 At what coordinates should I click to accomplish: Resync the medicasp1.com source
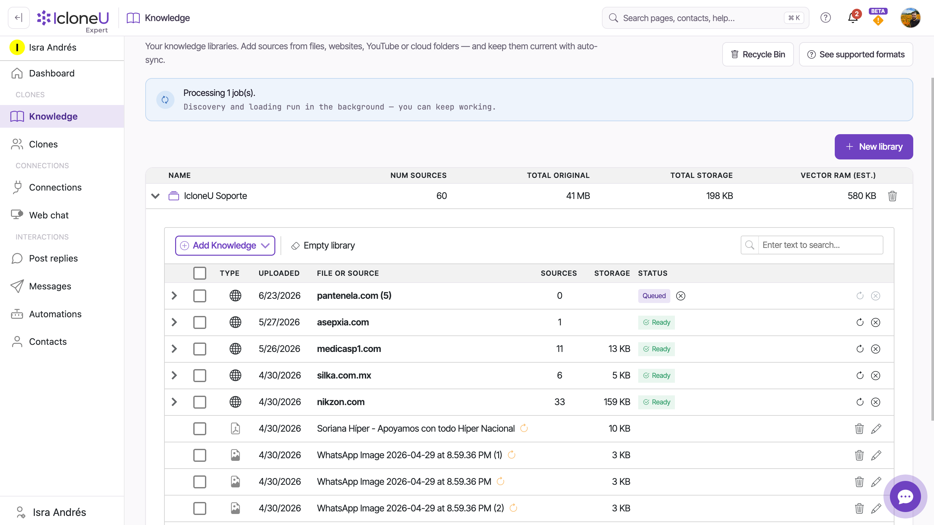pyautogui.click(x=860, y=349)
